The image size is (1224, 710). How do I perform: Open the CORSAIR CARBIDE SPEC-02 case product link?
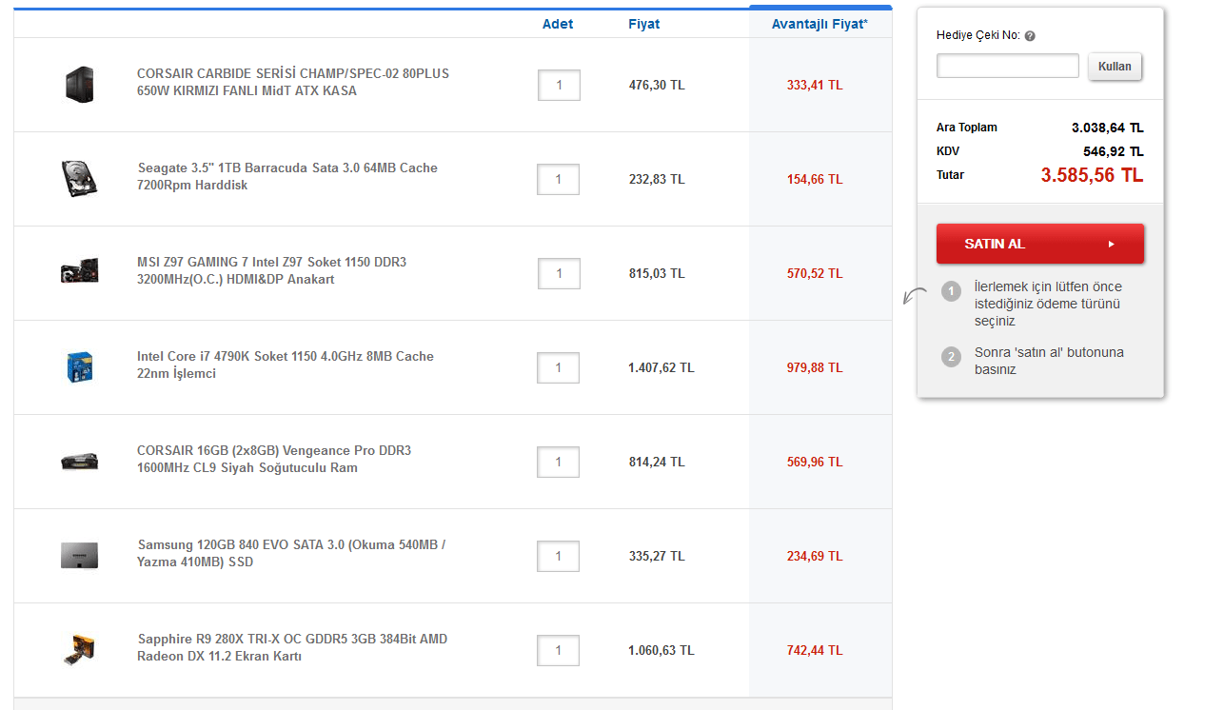tap(293, 82)
